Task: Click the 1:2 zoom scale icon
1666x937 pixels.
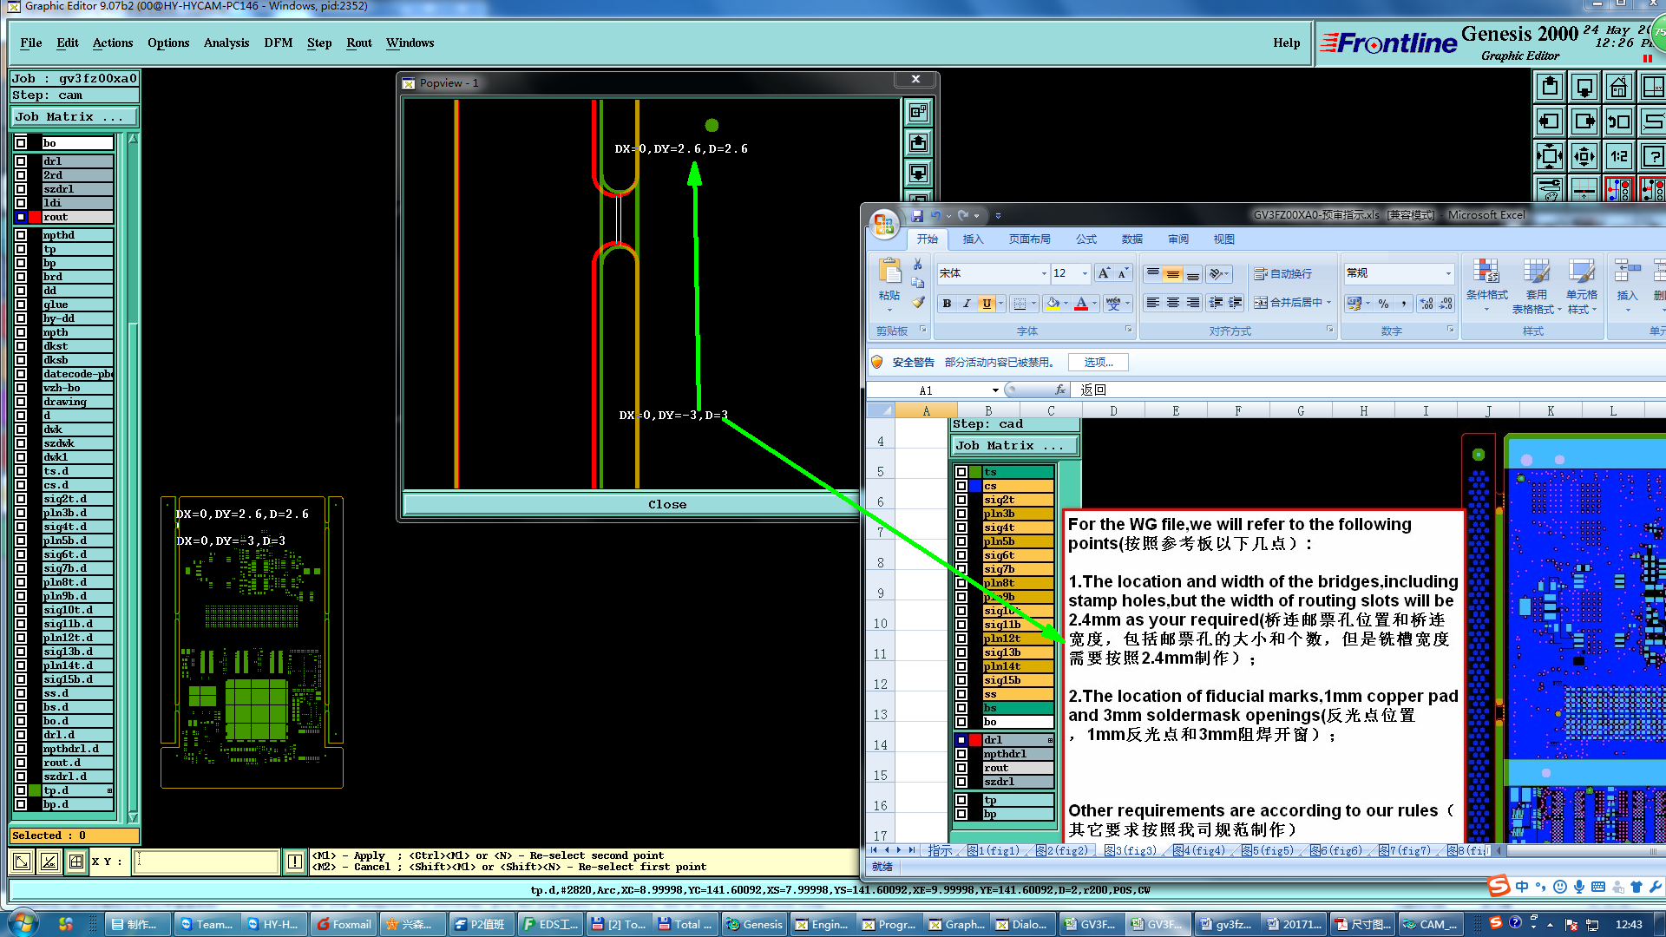Action: pos(1618,157)
